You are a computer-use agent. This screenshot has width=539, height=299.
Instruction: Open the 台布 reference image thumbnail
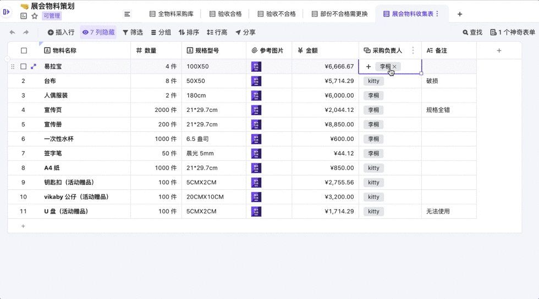(256, 81)
